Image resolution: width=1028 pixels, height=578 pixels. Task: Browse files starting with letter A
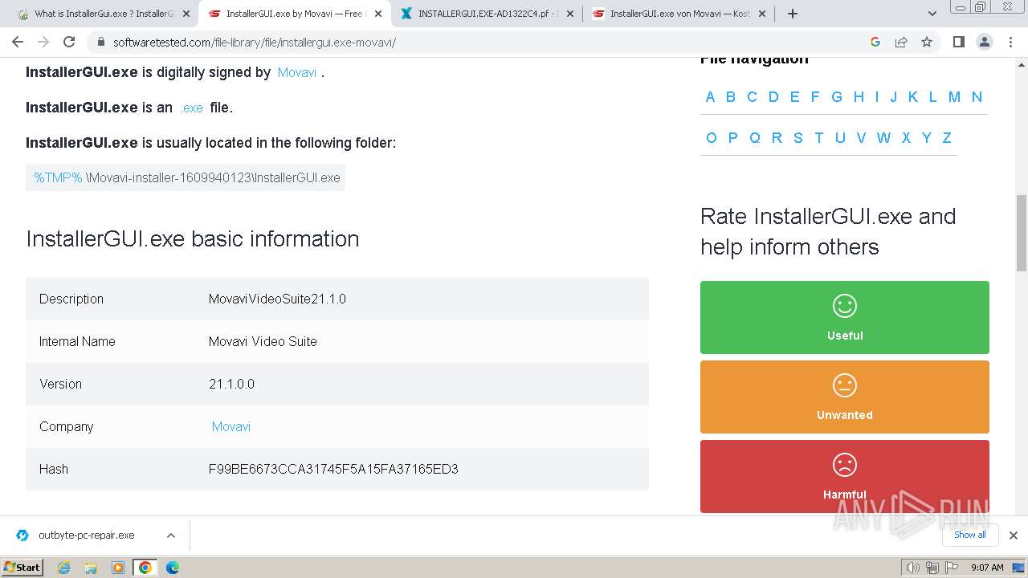click(x=710, y=97)
